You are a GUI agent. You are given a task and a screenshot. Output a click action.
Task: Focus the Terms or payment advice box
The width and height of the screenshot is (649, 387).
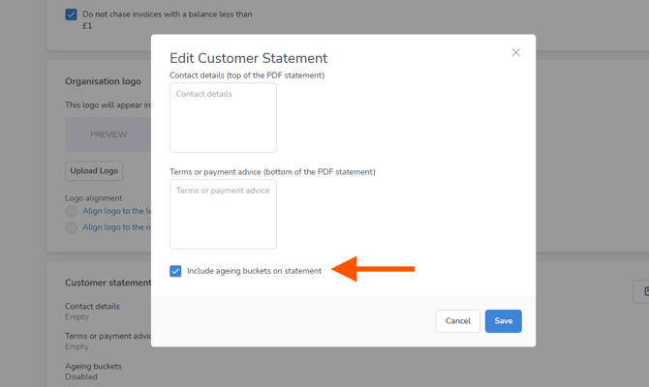[x=223, y=214]
